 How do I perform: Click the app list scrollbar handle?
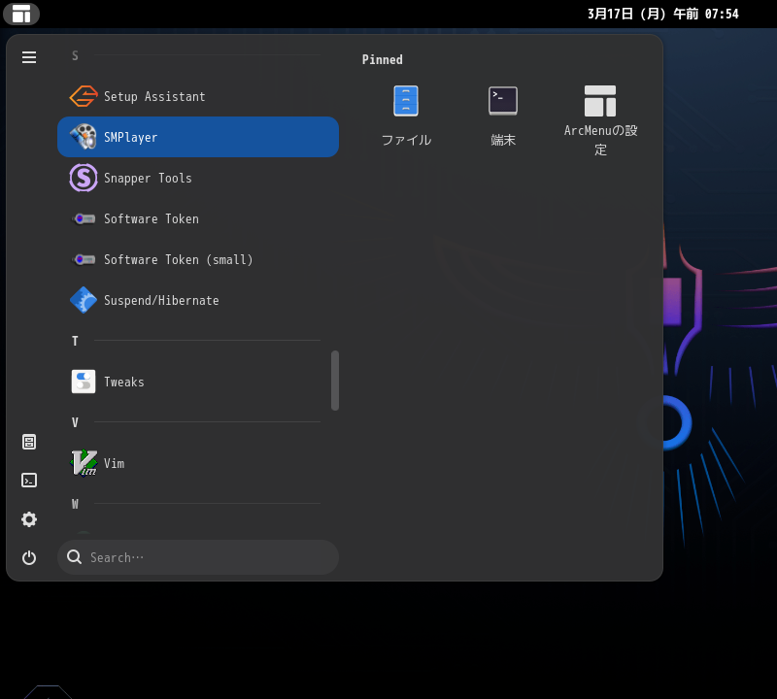point(335,381)
